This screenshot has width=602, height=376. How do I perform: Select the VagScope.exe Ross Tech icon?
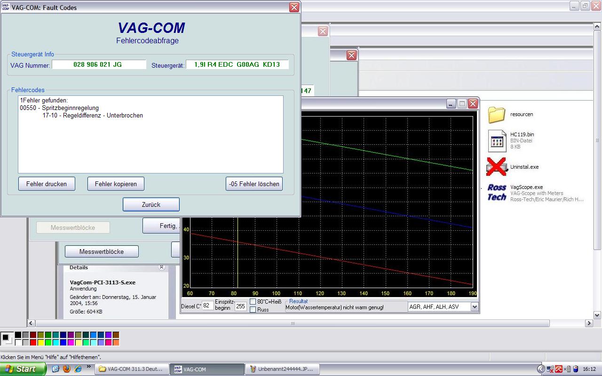click(x=496, y=193)
